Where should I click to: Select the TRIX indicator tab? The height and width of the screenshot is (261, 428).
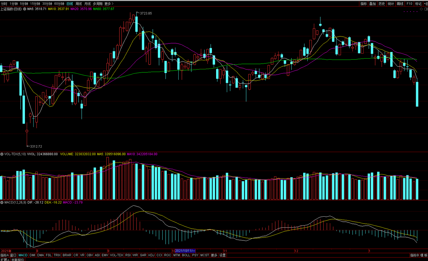(57, 255)
